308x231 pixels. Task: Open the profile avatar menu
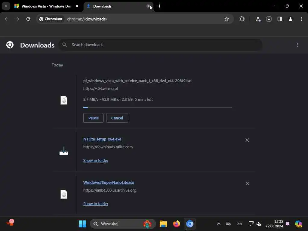click(290, 19)
